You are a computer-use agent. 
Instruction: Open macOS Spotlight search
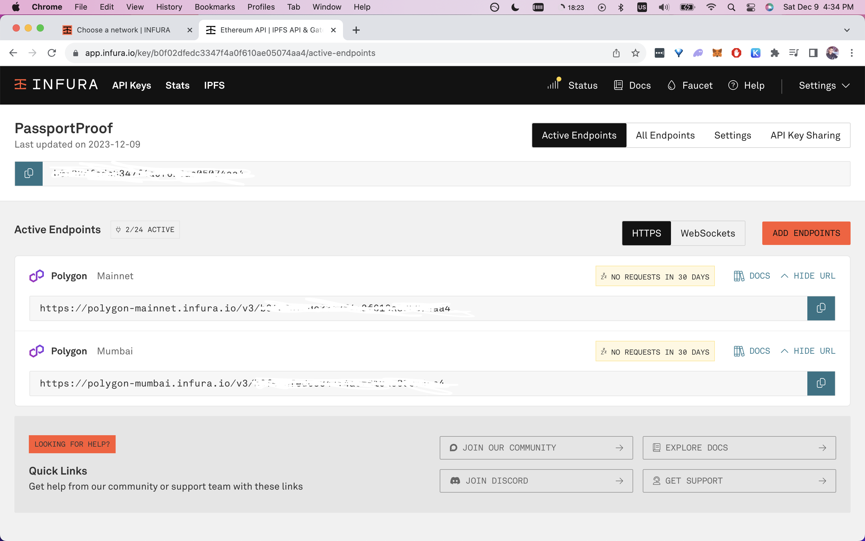point(731,7)
